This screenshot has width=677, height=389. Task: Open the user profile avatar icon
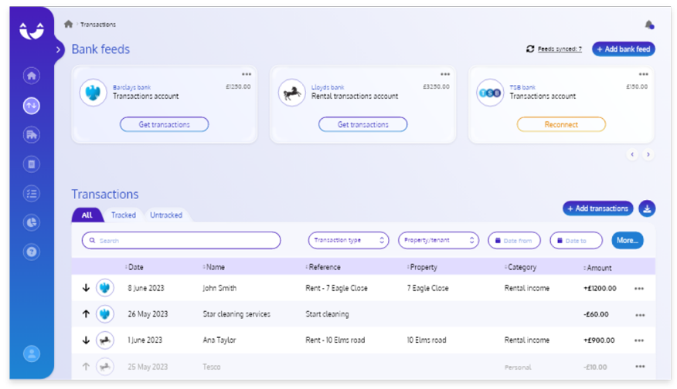31,353
